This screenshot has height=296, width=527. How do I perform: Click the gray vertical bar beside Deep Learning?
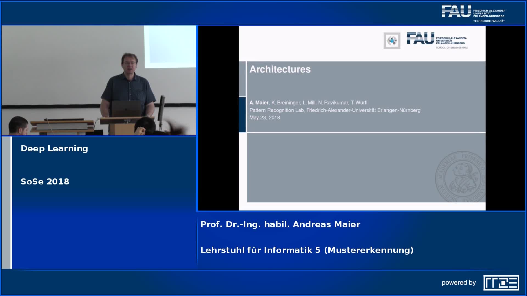(6, 202)
